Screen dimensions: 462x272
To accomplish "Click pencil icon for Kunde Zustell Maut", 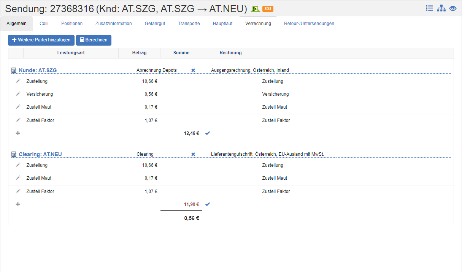I will (18, 107).
